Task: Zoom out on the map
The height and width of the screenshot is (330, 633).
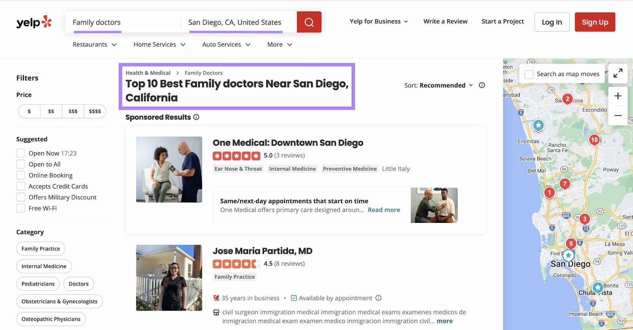Action: pyautogui.click(x=618, y=115)
